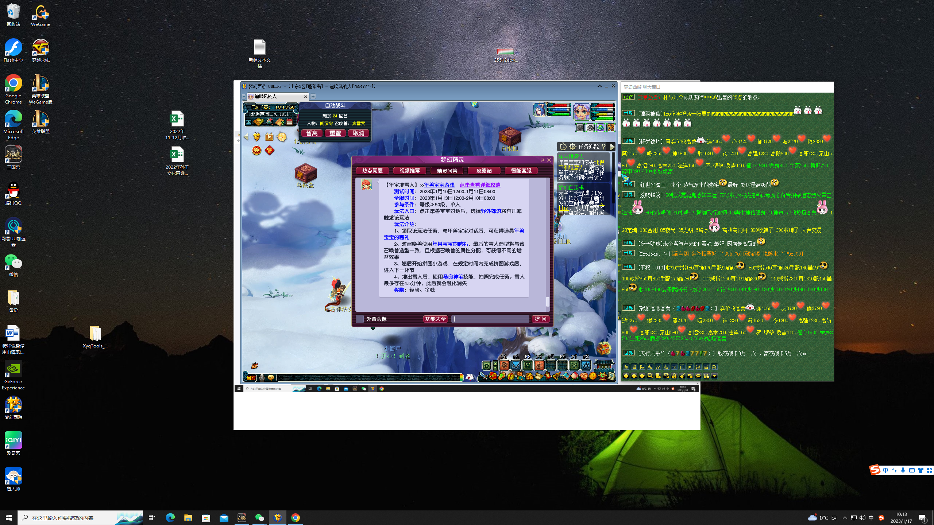
Task: Expand task tracking panel play arrow
Action: click(x=613, y=147)
